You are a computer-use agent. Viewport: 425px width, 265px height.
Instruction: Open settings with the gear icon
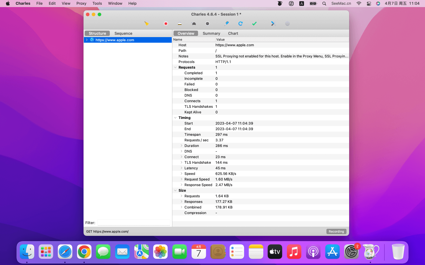287,24
